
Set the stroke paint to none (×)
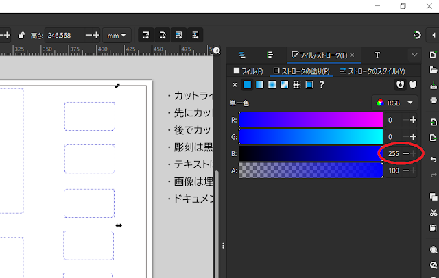[x=235, y=85]
